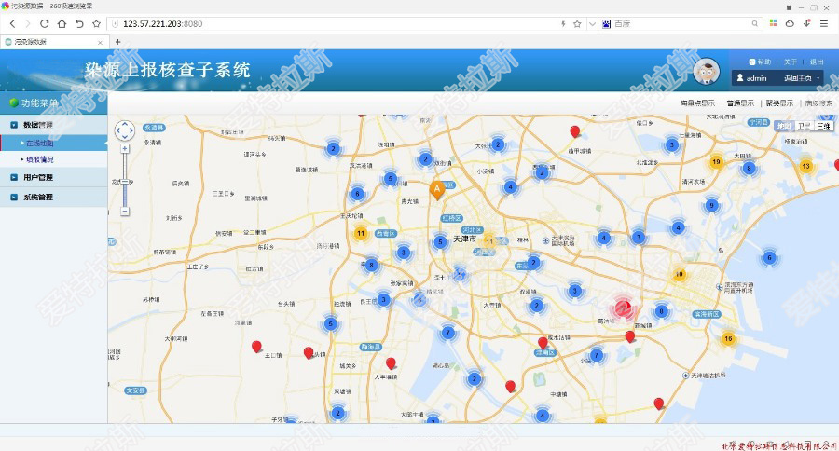Image resolution: width=839 pixels, height=451 pixels.
Task: Click the map pan compass control
Action: [125, 131]
